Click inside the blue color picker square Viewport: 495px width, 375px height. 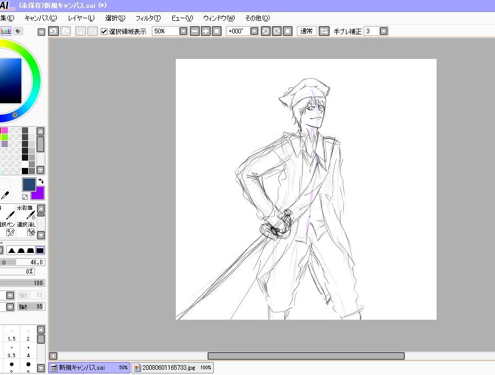pyautogui.click(x=10, y=81)
